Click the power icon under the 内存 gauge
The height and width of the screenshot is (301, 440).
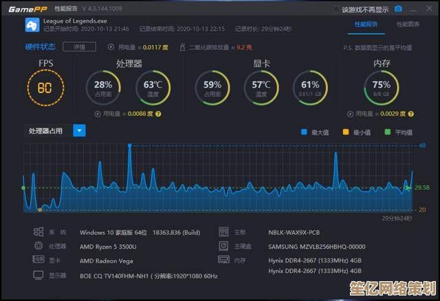(350, 114)
